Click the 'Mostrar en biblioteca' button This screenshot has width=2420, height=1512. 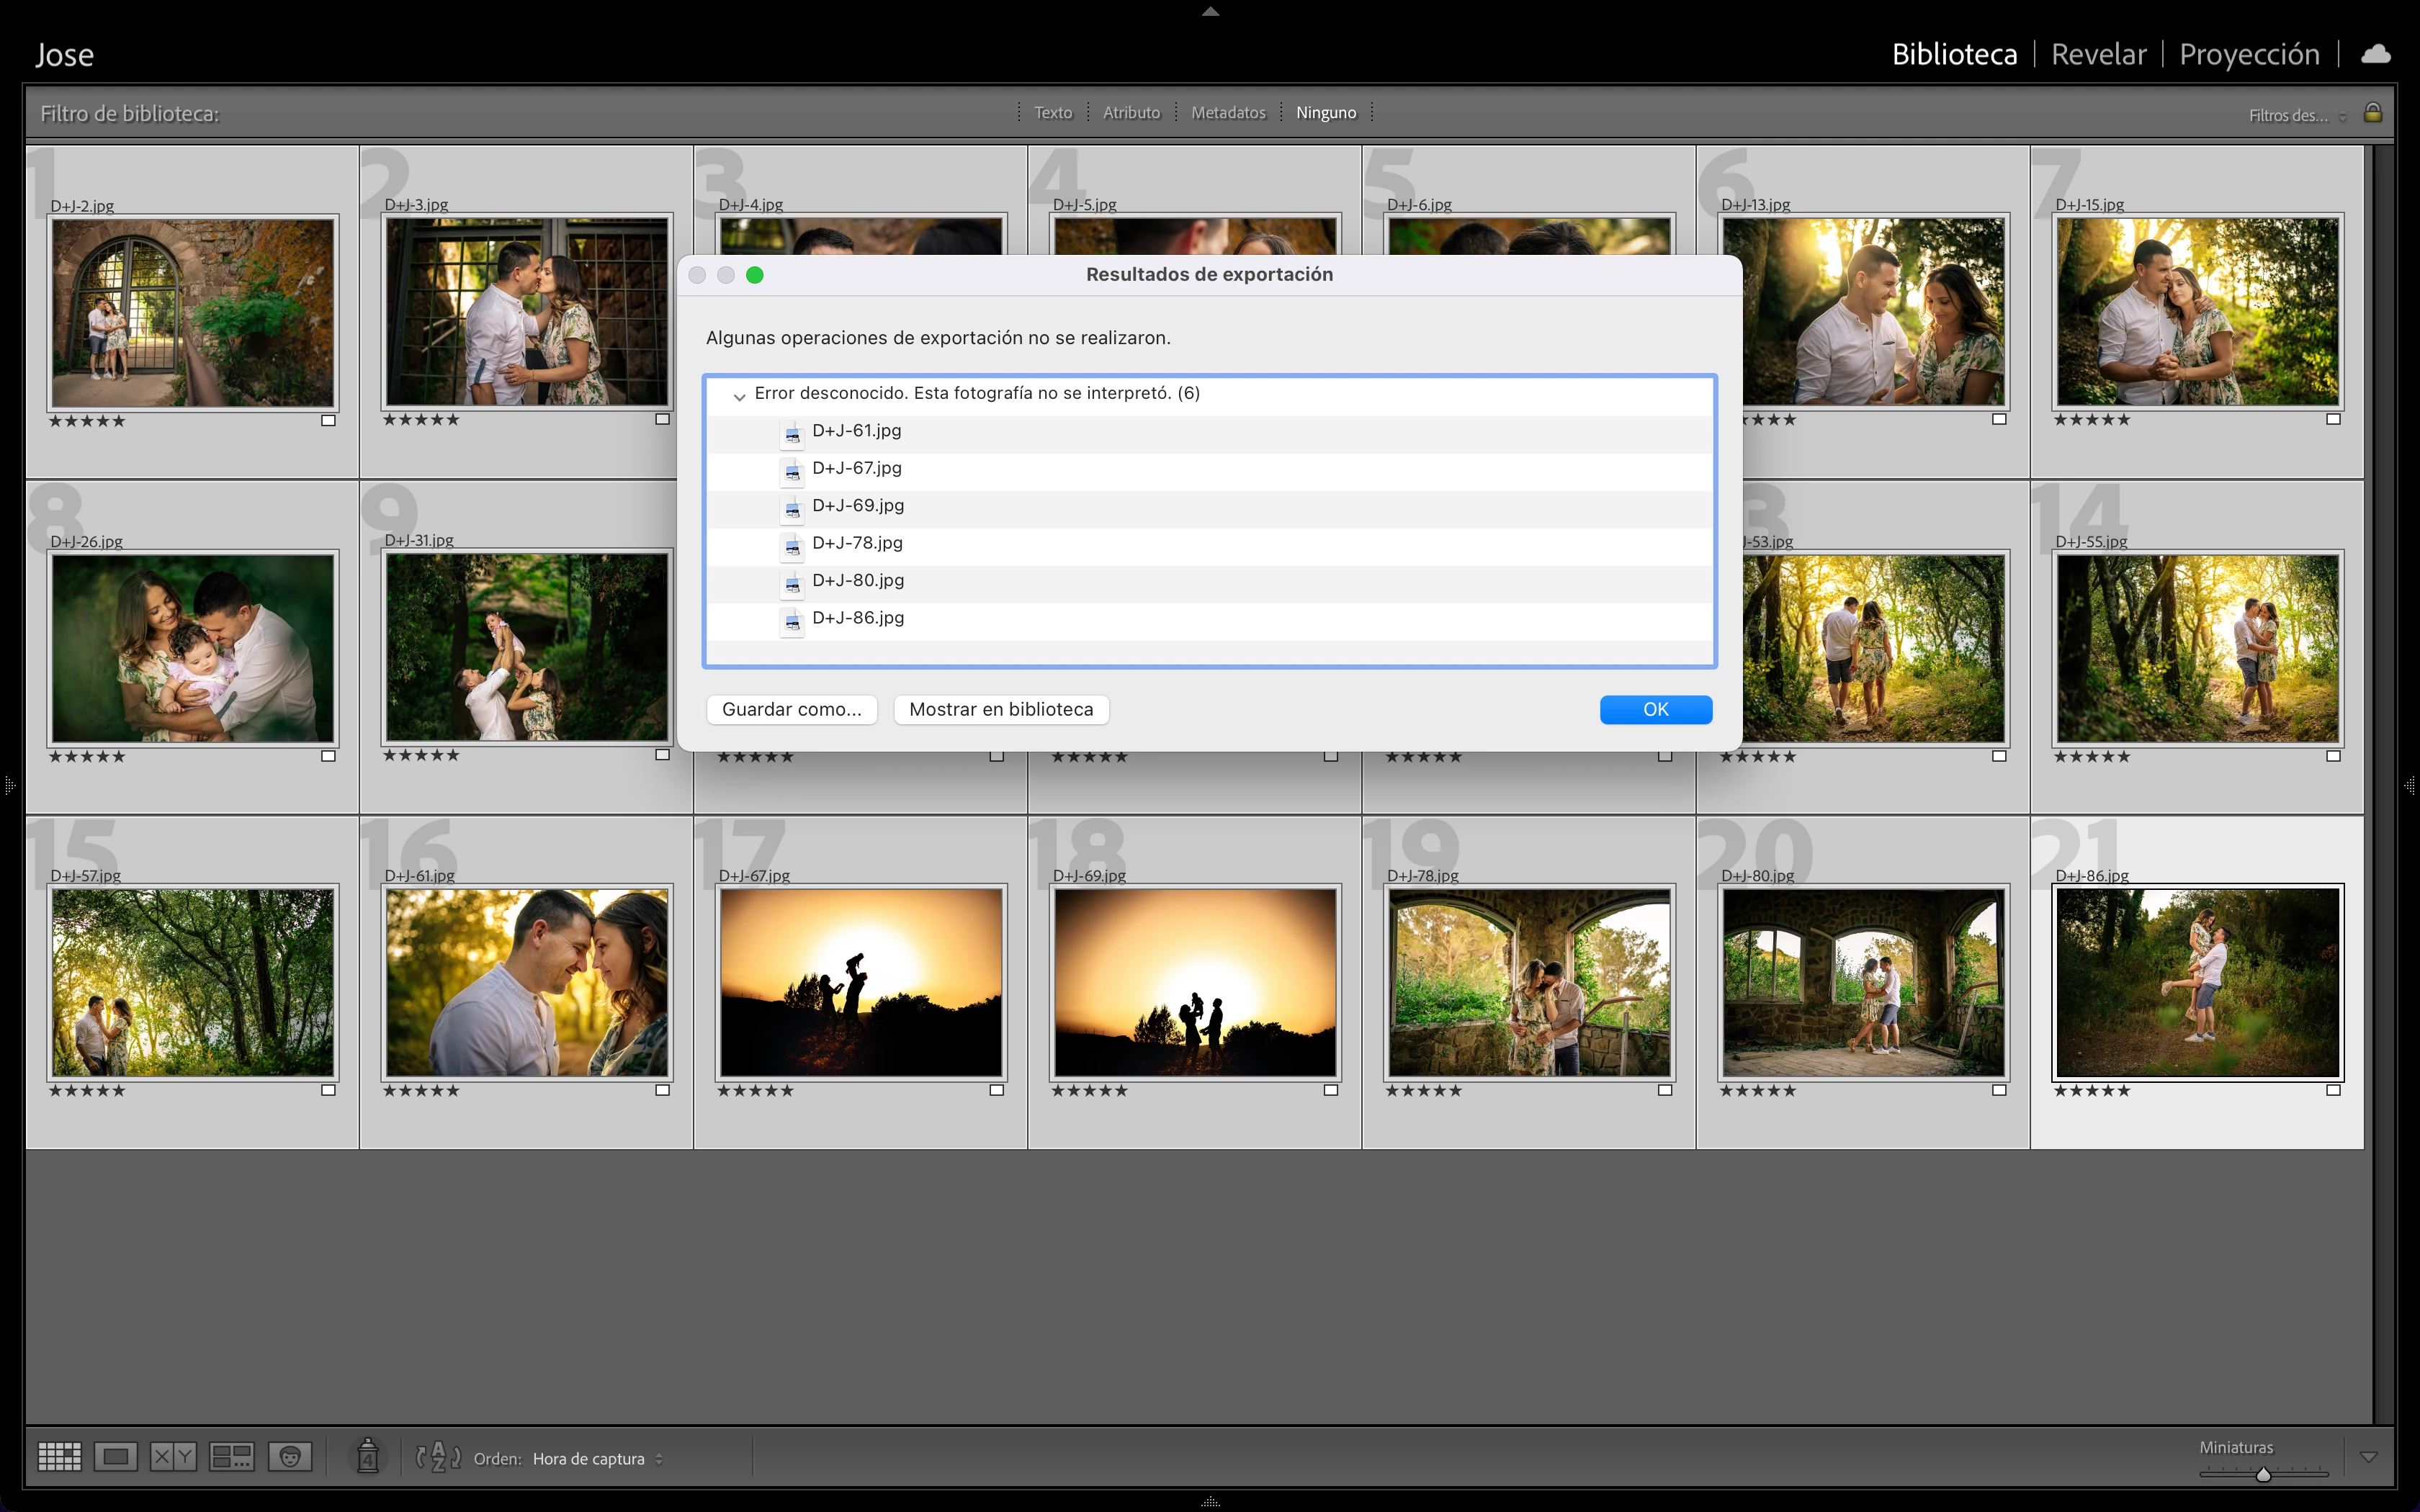1000,709
